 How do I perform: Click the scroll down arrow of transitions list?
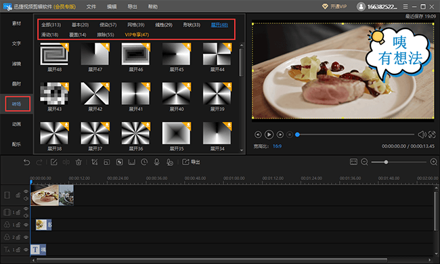242,150
